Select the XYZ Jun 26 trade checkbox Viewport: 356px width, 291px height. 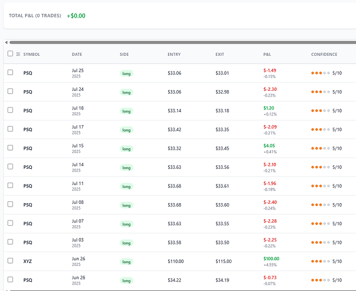point(10,261)
